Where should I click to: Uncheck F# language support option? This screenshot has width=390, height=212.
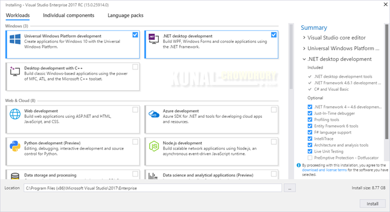tap(310, 132)
